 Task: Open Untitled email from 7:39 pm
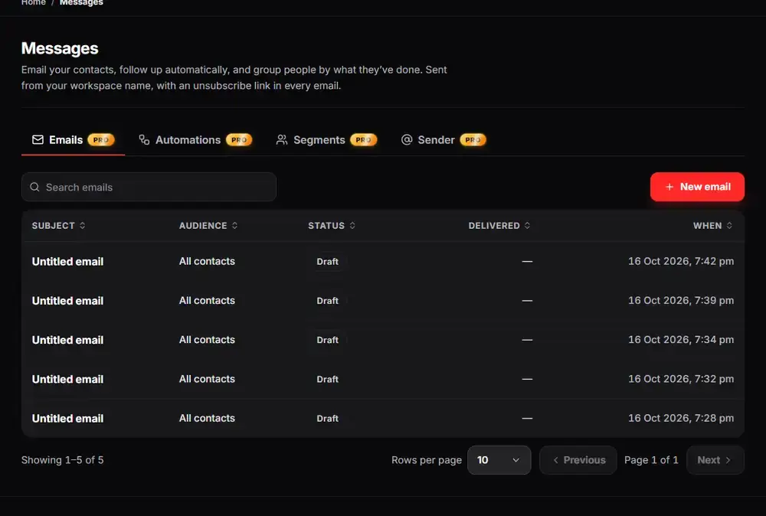pyautogui.click(x=67, y=301)
